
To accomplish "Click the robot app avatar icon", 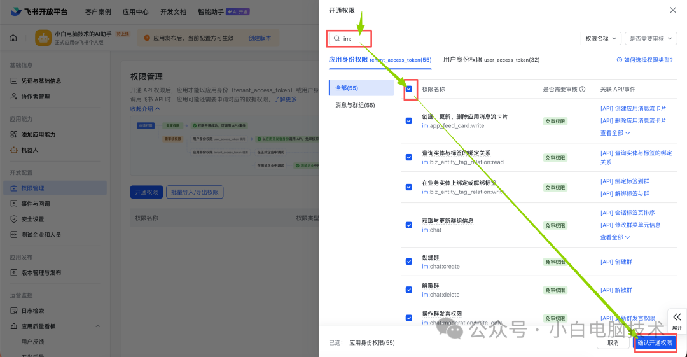I will tap(43, 38).
